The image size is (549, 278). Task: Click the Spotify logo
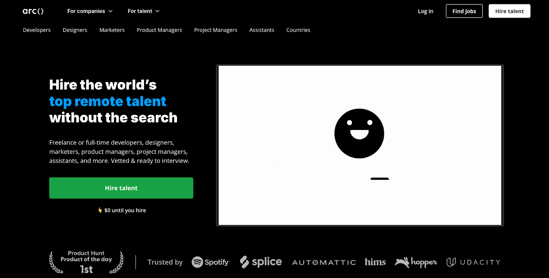[x=210, y=262]
